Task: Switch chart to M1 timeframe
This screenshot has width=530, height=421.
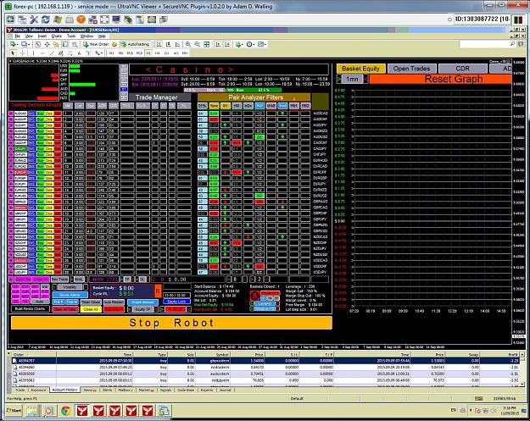Action: pyautogui.click(x=112, y=53)
